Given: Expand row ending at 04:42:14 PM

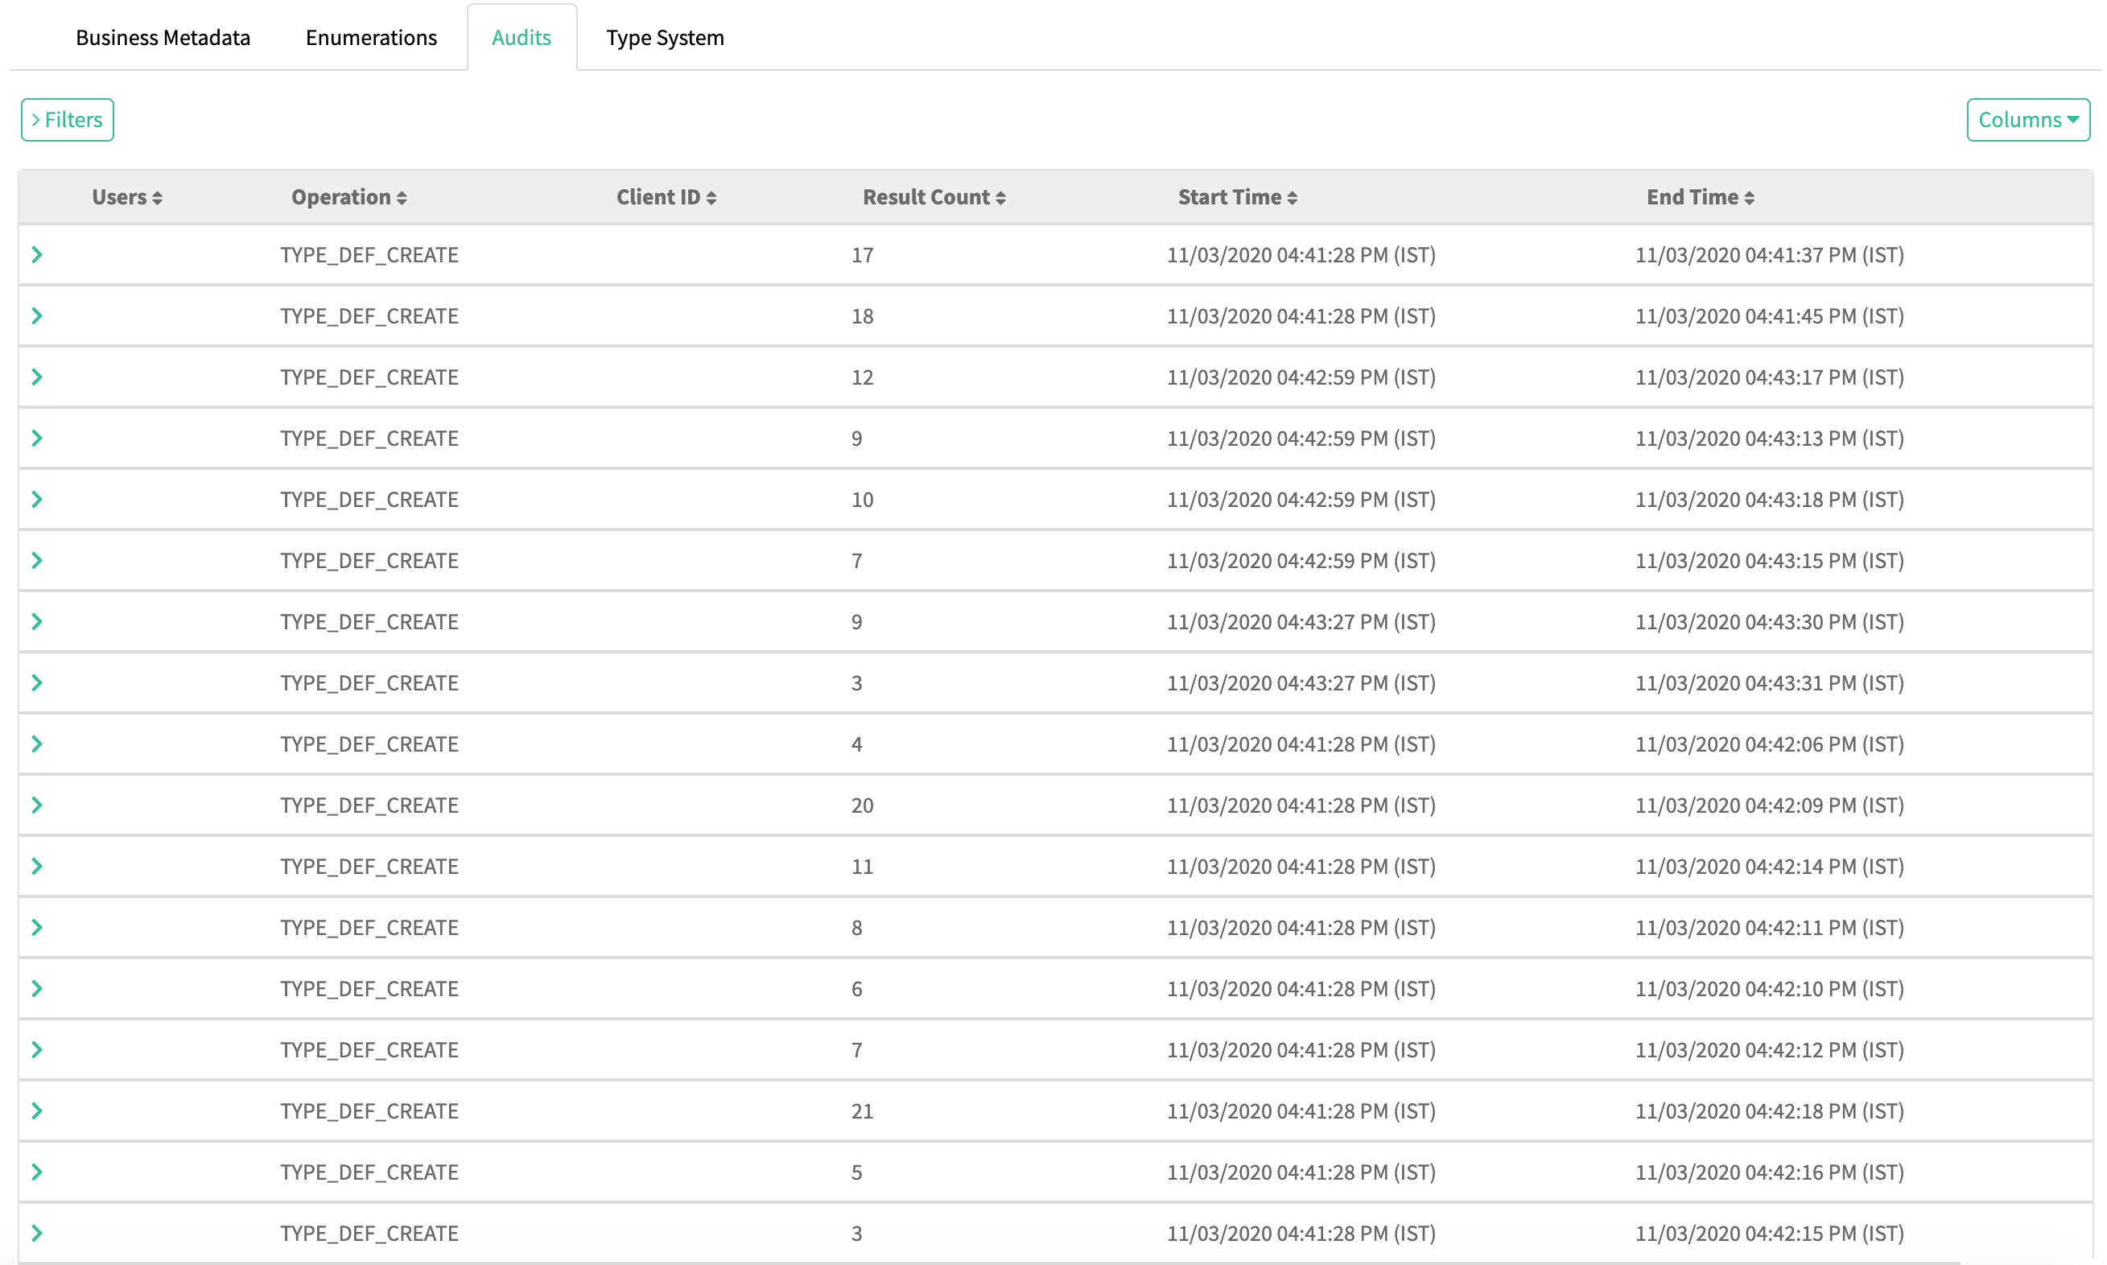Looking at the screenshot, I should click(37, 866).
